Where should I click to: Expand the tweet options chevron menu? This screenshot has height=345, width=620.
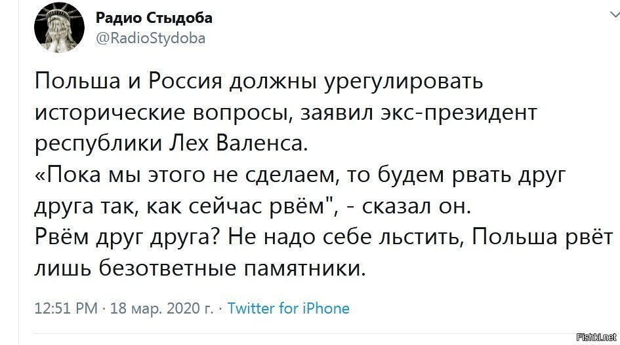(x=615, y=15)
